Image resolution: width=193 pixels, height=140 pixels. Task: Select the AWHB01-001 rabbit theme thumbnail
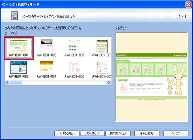19,48
